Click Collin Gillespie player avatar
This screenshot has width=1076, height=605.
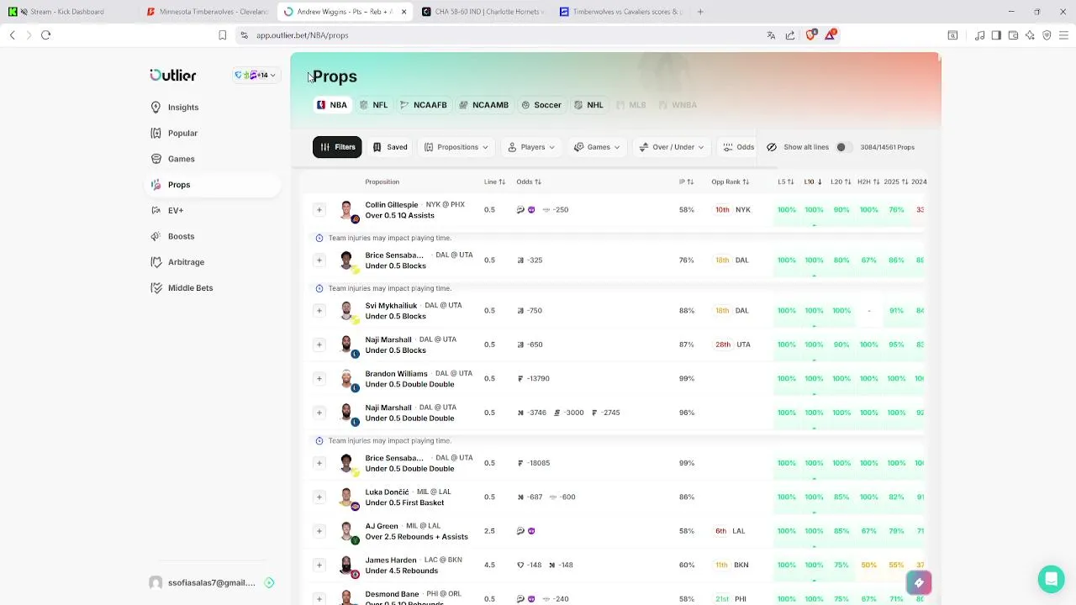[x=346, y=210]
